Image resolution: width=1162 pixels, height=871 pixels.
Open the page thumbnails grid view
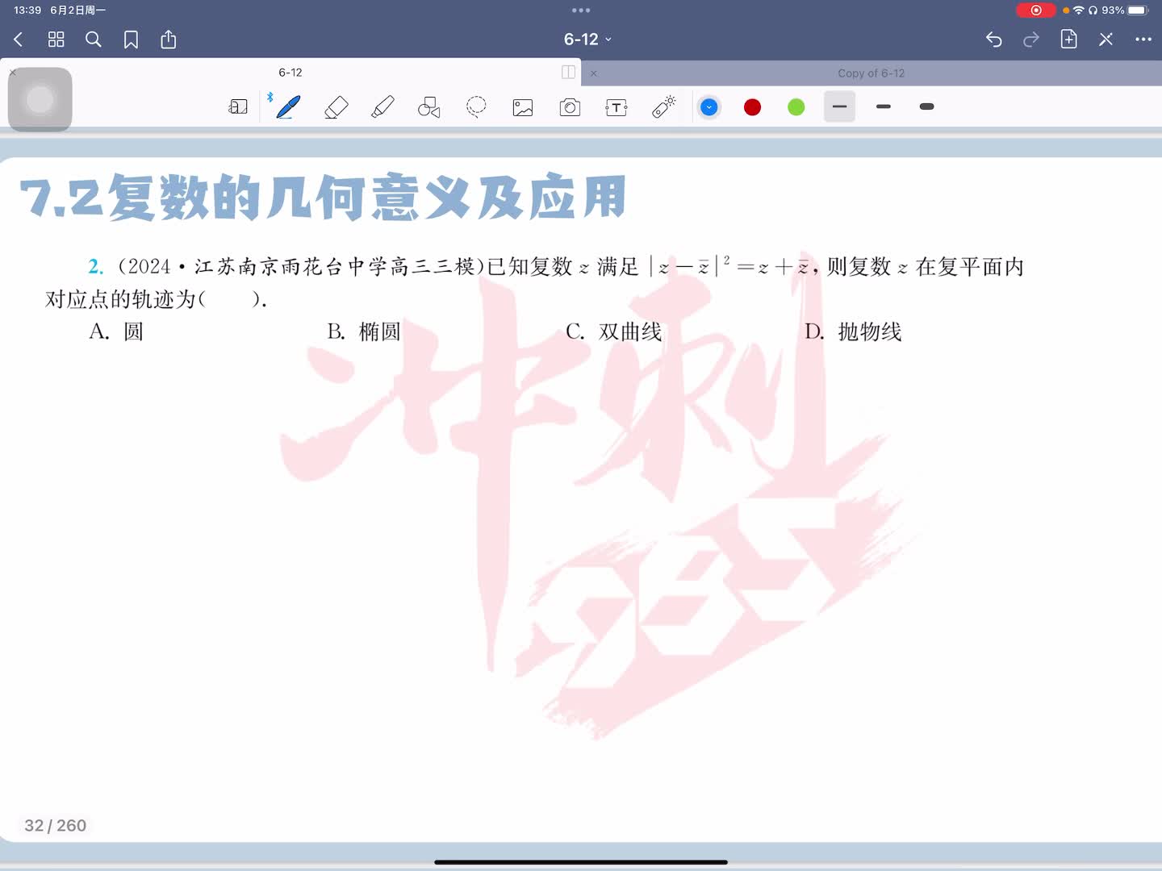(x=56, y=40)
